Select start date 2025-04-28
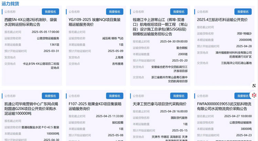258x141 pixels. [x=244, y=46]
